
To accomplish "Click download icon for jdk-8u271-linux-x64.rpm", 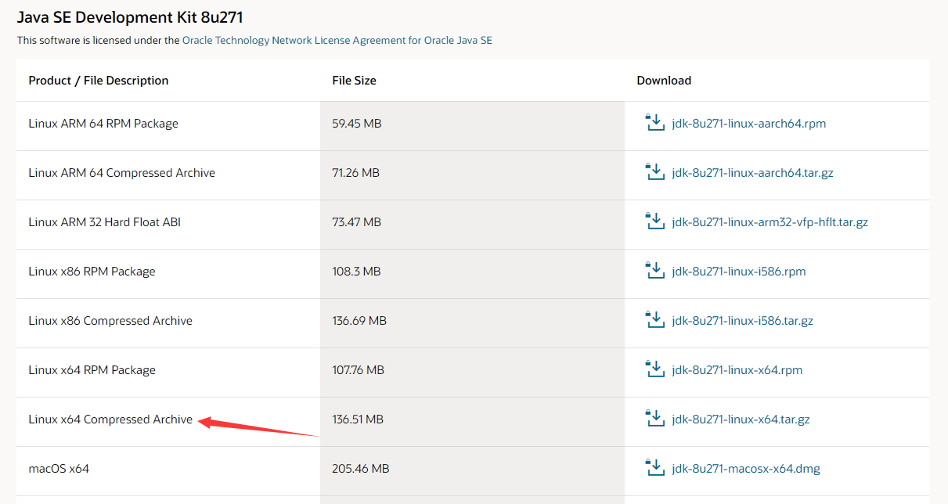I will (654, 369).
